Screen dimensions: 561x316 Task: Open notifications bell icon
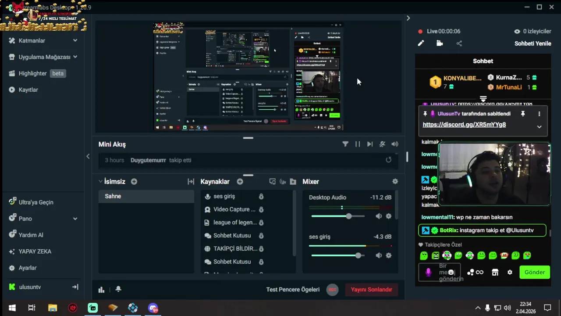[118, 289]
